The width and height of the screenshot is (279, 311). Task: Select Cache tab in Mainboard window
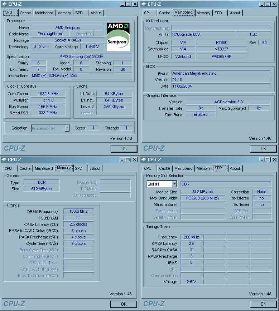[164, 13]
